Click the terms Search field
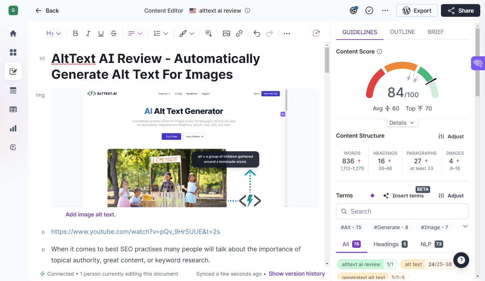 (x=402, y=211)
